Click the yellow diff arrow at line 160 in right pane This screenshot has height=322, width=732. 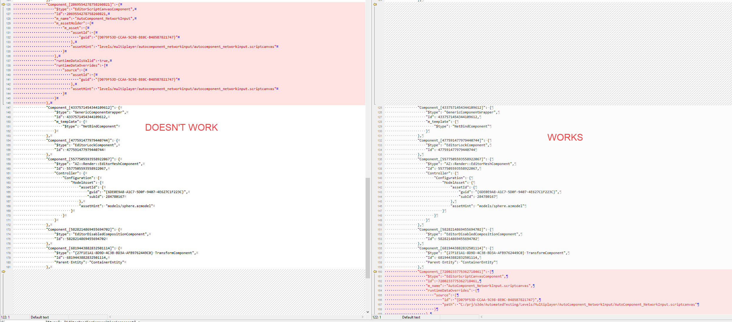(375, 272)
